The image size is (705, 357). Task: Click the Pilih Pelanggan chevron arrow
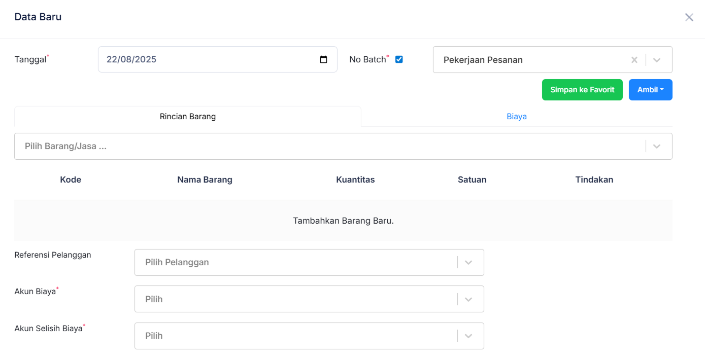468,262
